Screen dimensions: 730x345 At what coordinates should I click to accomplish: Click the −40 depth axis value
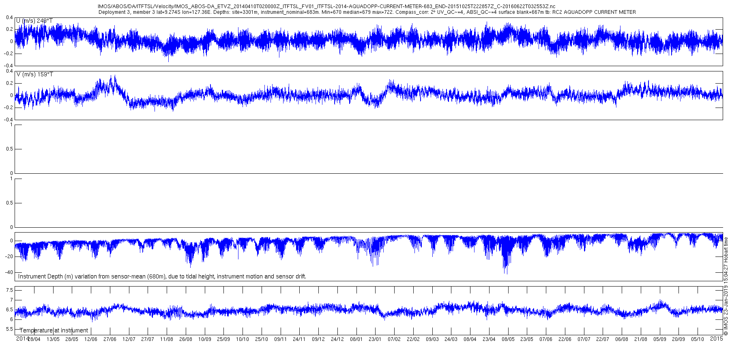coord(9,272)
